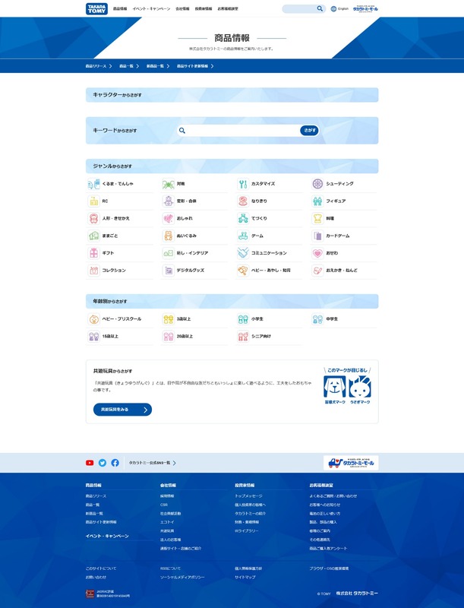Screen dimensions: 464x608
Task: Open the footer サイトマップ link
Action: coord(245,578)
